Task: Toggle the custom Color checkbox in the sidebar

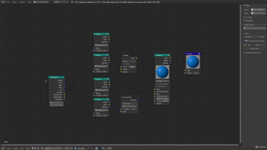Action: click(247, 17)
